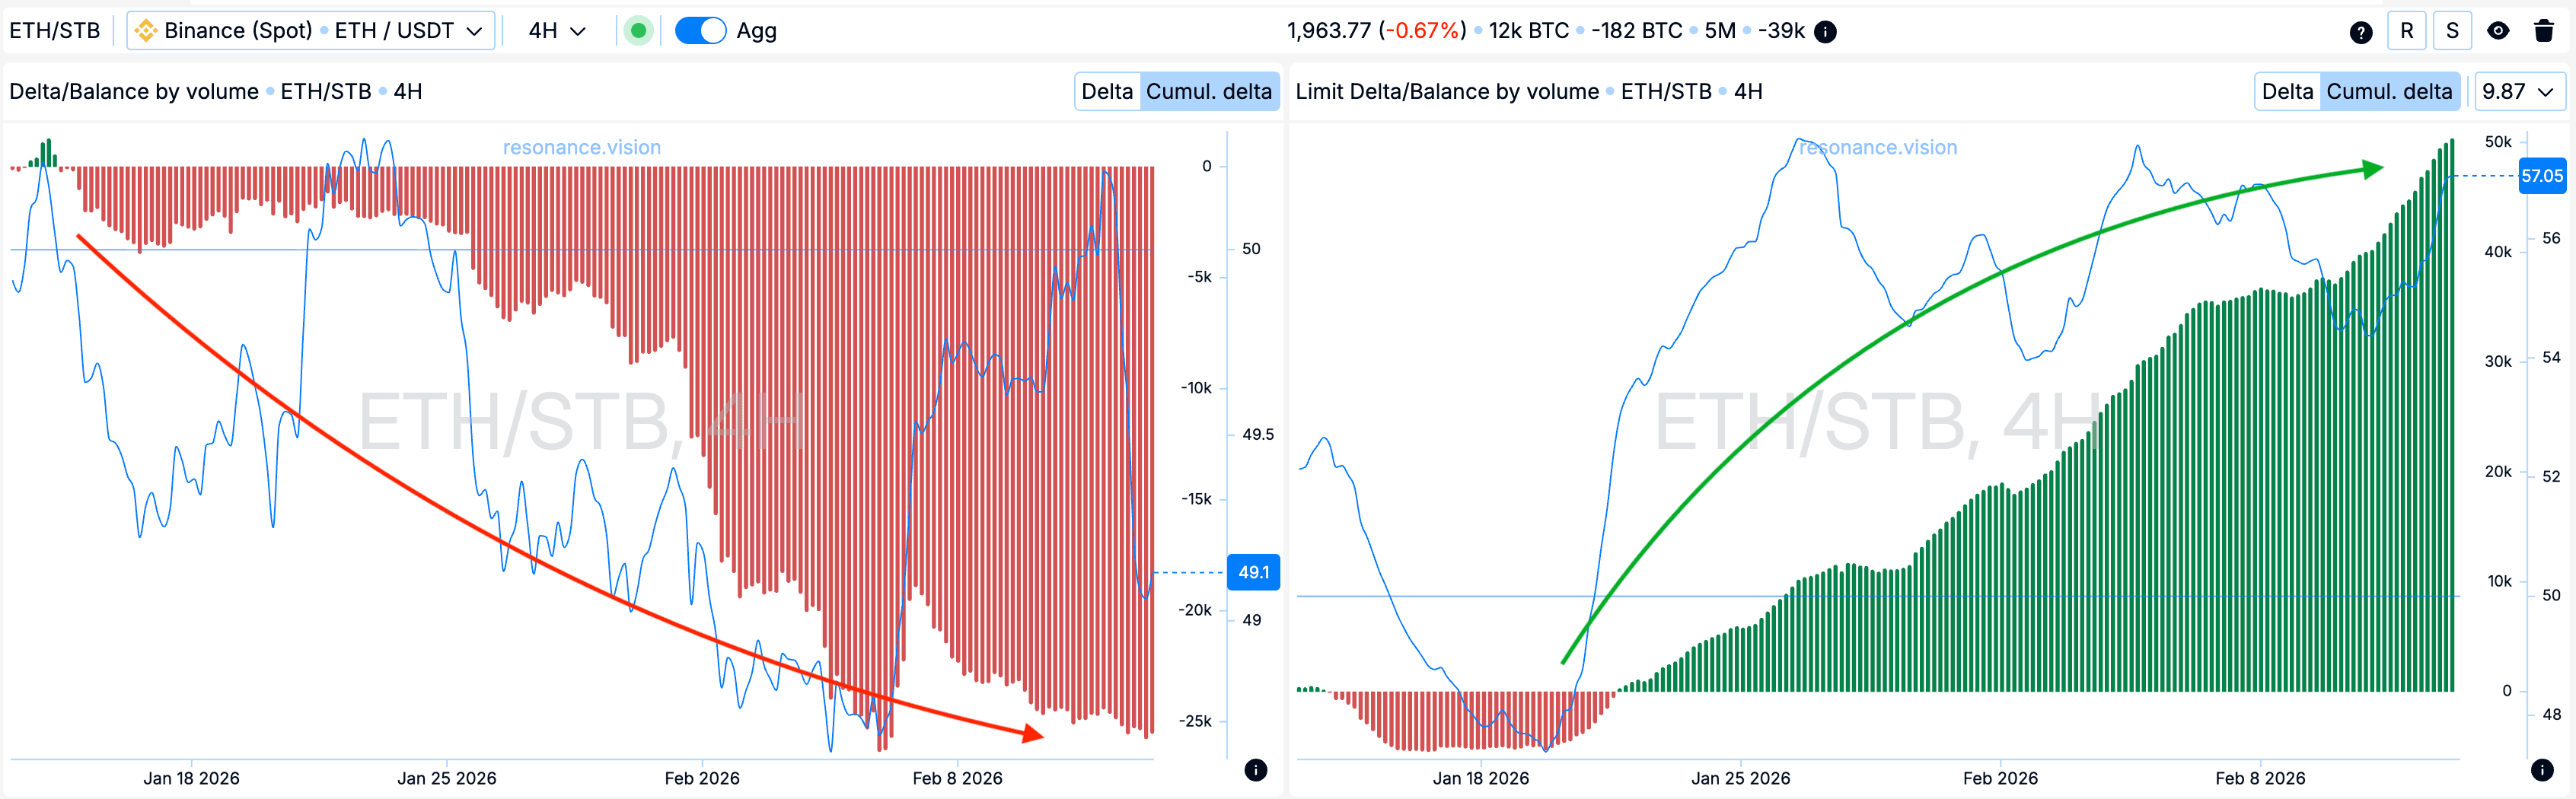
Task: Click the resonance.vision watermark on left chart
Action: tap(581, 147)
